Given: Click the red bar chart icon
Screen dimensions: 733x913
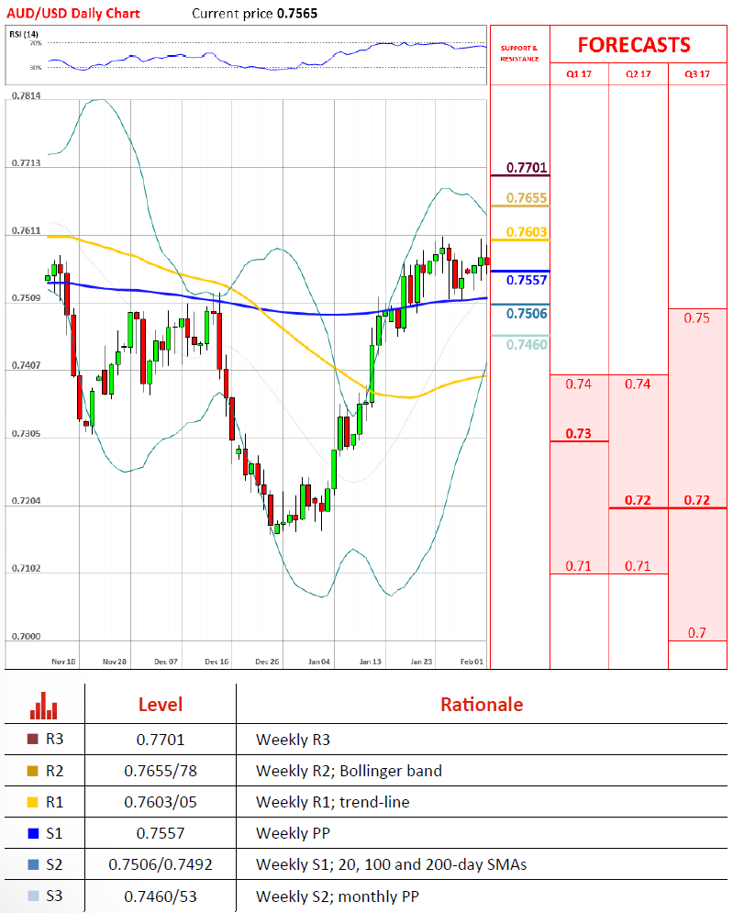Looking at the screenshot, I should coord(44,705).
